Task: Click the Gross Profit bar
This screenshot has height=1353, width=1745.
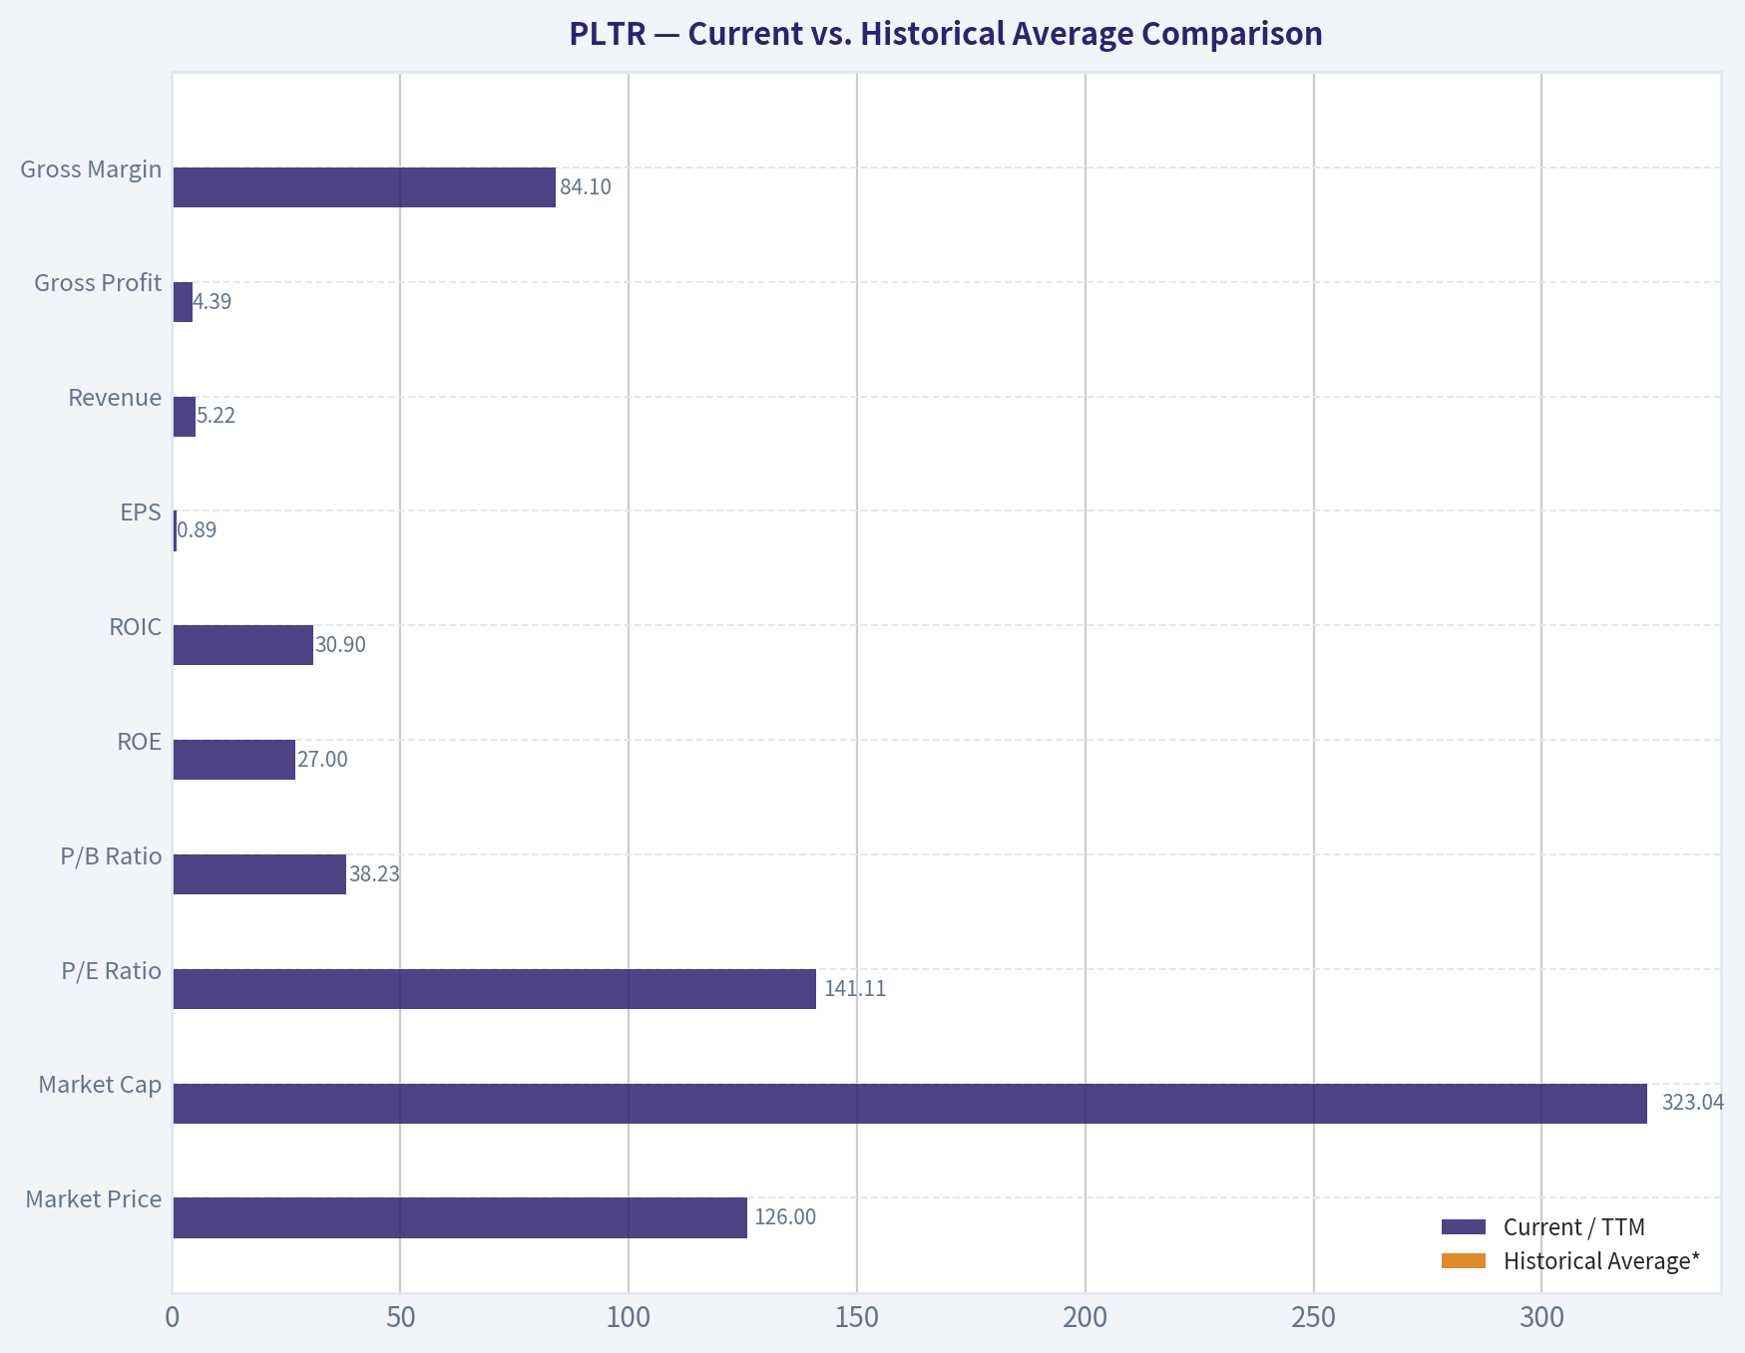Action: 183,302
